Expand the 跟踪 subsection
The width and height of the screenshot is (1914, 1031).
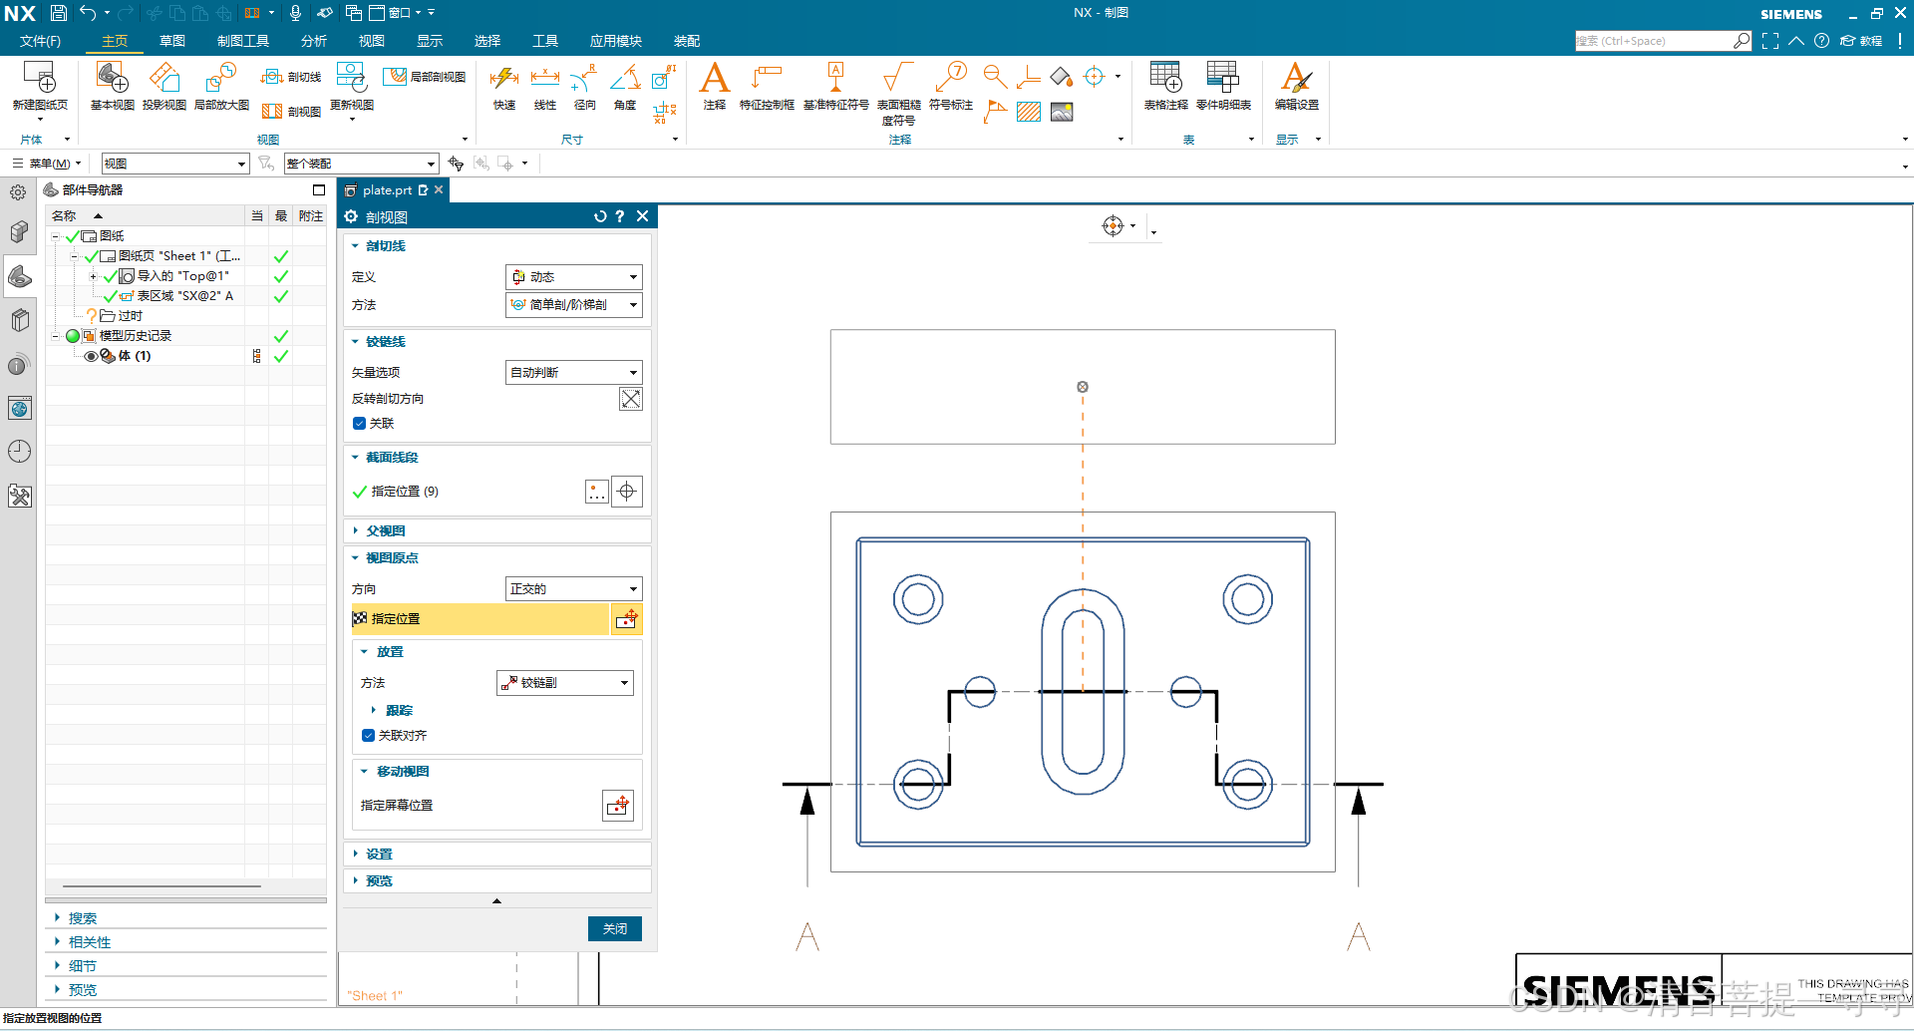pyautogui.click(x=399, y=711)
